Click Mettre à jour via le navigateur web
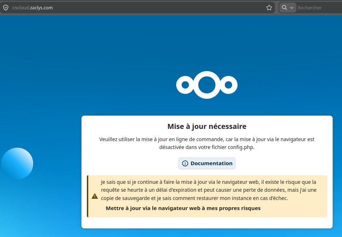 (183, 208)
